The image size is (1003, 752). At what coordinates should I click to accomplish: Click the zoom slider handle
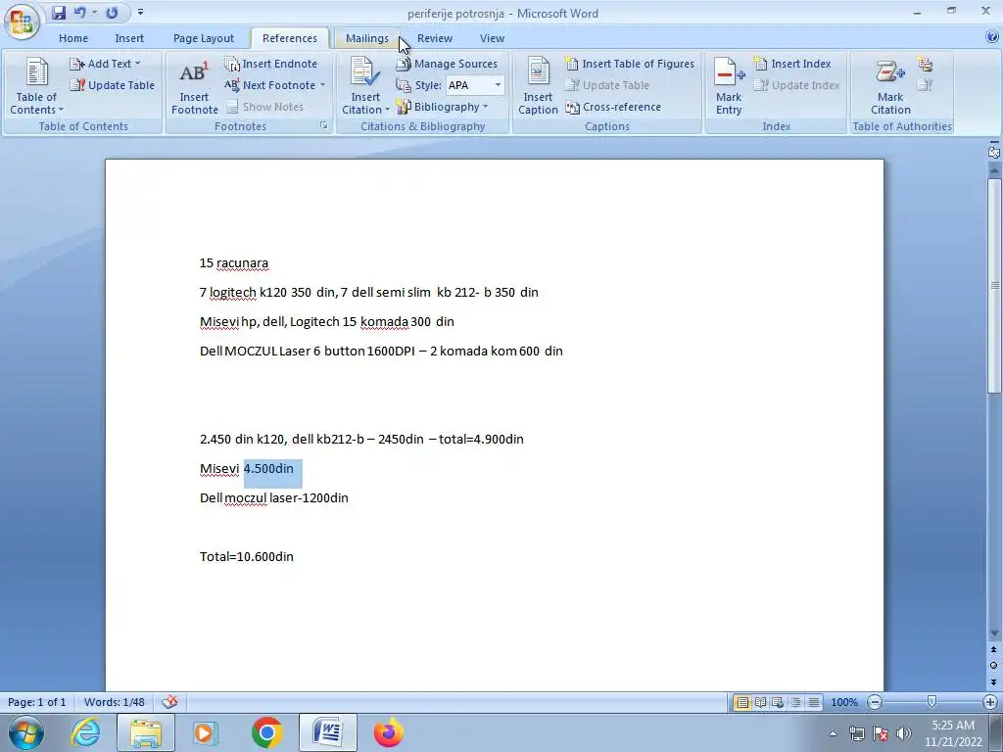click(932, 702)
